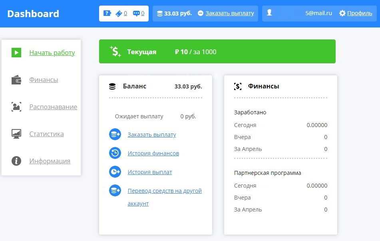Click the blue clock icon beside История финансов
The image size is (380, 241).
click(115, 153)
